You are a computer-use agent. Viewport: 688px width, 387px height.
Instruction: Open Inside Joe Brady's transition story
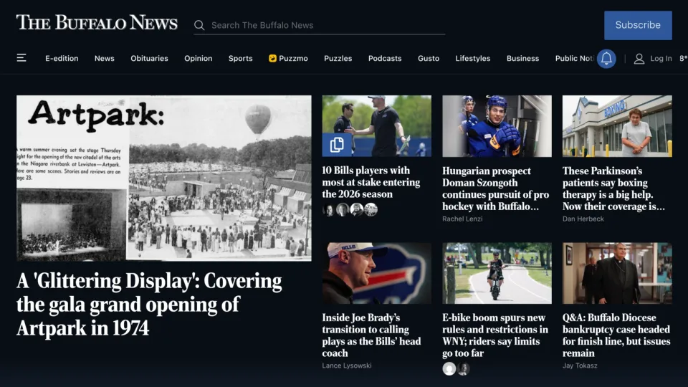371,335
